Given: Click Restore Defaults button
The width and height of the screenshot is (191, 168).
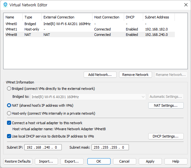Looking at the screenshot, I should click(18, 161).
